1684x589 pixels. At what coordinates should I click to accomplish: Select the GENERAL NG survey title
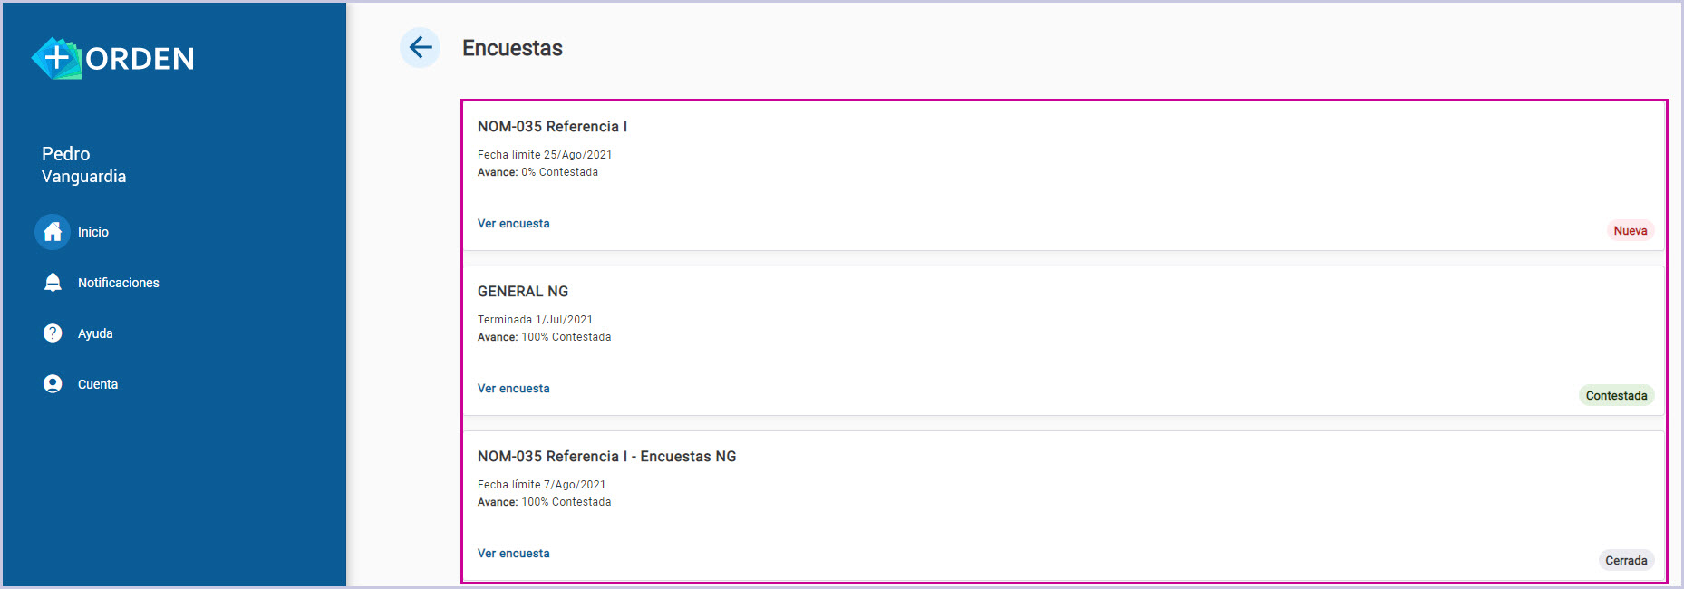[x=523, y=292]
